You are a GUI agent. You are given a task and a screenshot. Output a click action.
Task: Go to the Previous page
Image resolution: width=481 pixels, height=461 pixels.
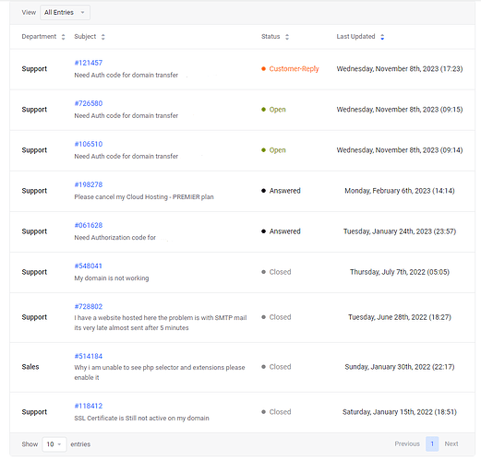407,443
